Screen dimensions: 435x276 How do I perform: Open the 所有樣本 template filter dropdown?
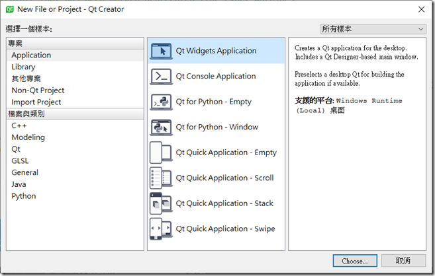pos(373,29)
